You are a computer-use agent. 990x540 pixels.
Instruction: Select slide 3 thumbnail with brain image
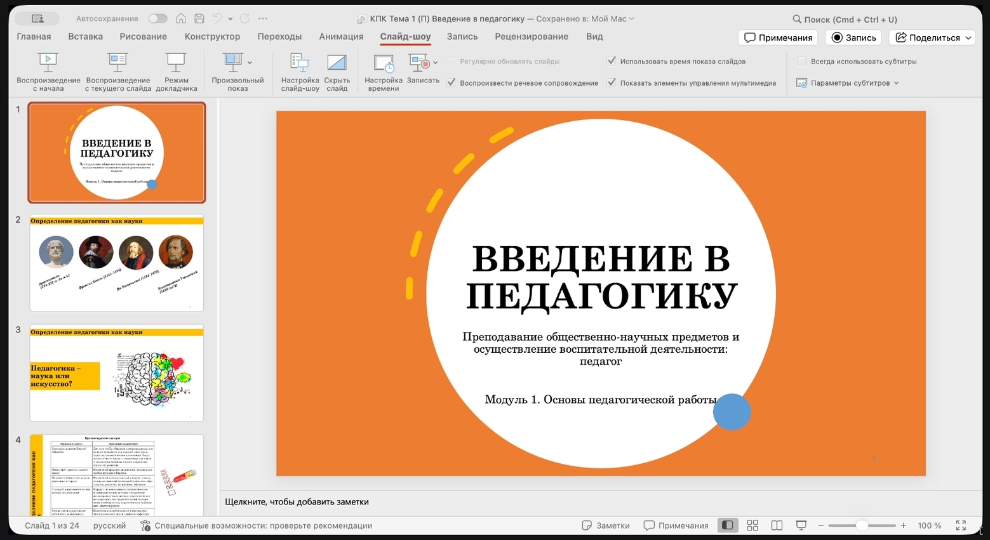click(x=117, y=373)
